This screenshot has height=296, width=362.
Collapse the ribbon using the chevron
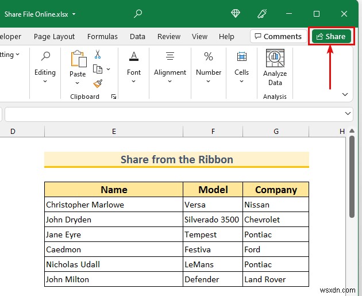pos(345,94)
